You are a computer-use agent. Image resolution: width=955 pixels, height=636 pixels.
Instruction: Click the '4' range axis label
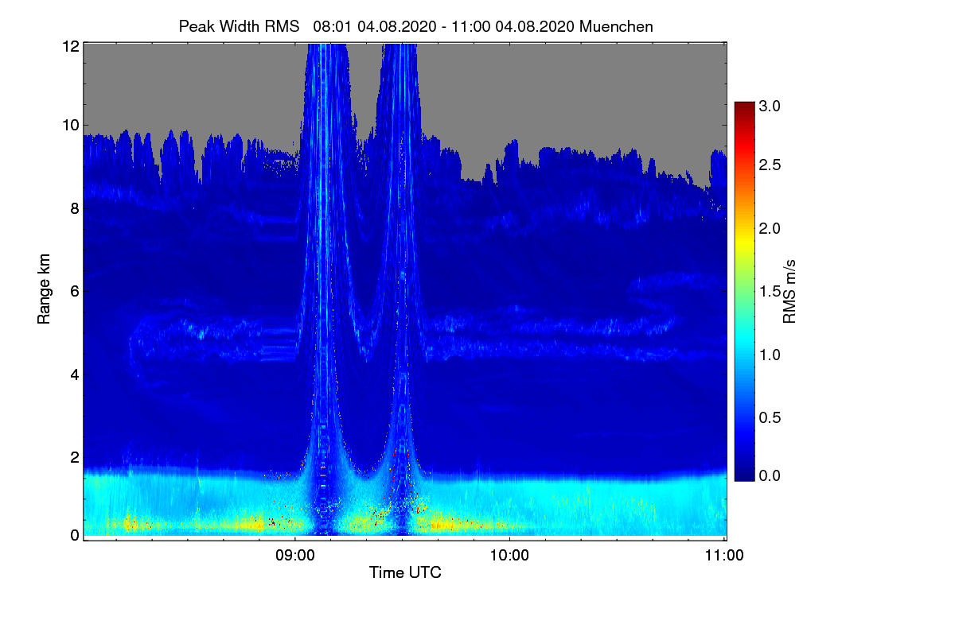75,374
